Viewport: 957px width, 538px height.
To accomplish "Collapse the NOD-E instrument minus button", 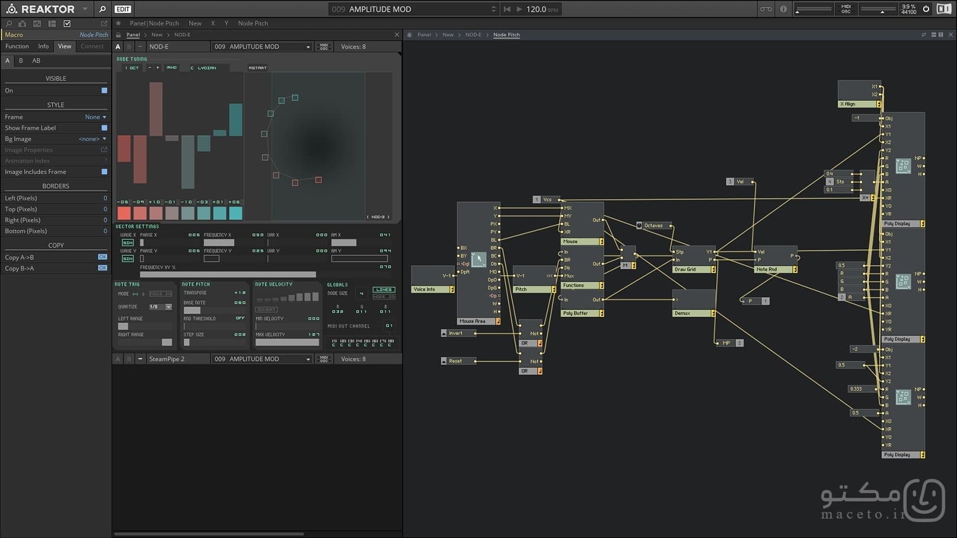I will 140,47.
